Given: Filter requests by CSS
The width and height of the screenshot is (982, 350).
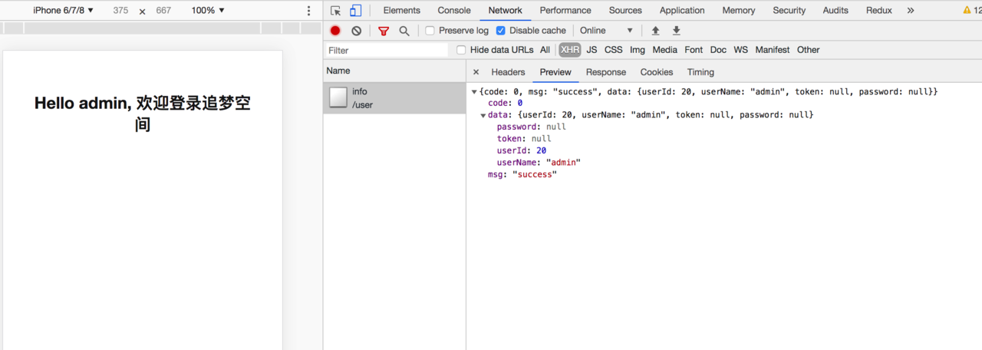Looking at the screenshot, I should 614,50.
